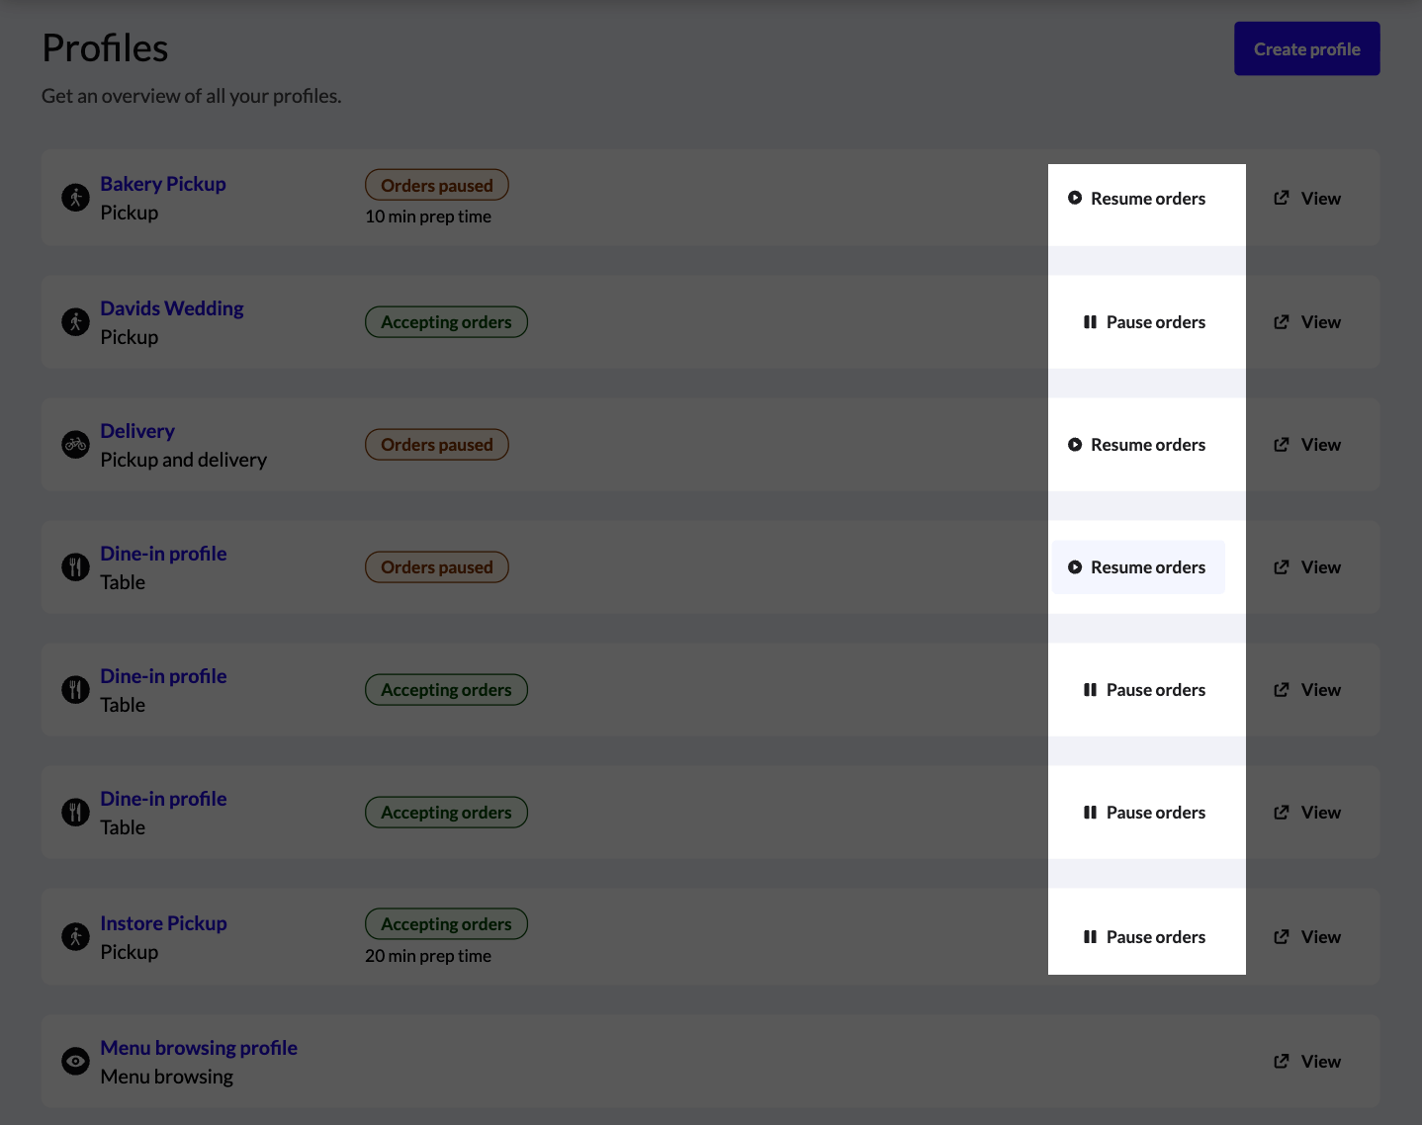Click Orders paused badge in Delivery row
This screenshot has width=1422, height=1125.
[x=436, y=445]
